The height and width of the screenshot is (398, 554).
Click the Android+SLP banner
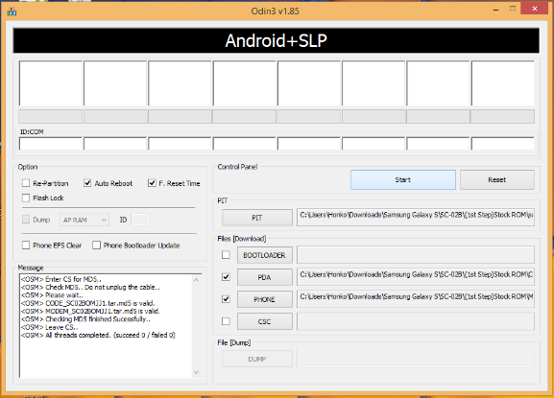coord(276,41)
